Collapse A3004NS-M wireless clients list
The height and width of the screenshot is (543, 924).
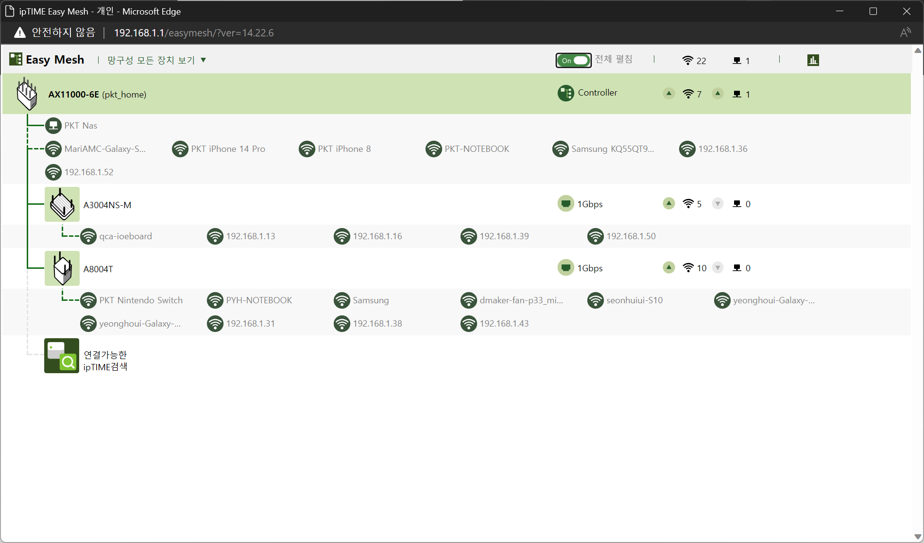click(x=669, y=203)
